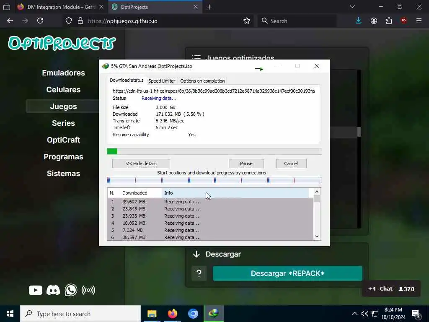Image resolution: width=429 pixels, height=322 pixels.
Task: Click the Firefox Search box
Action: [x=297, y=21]
